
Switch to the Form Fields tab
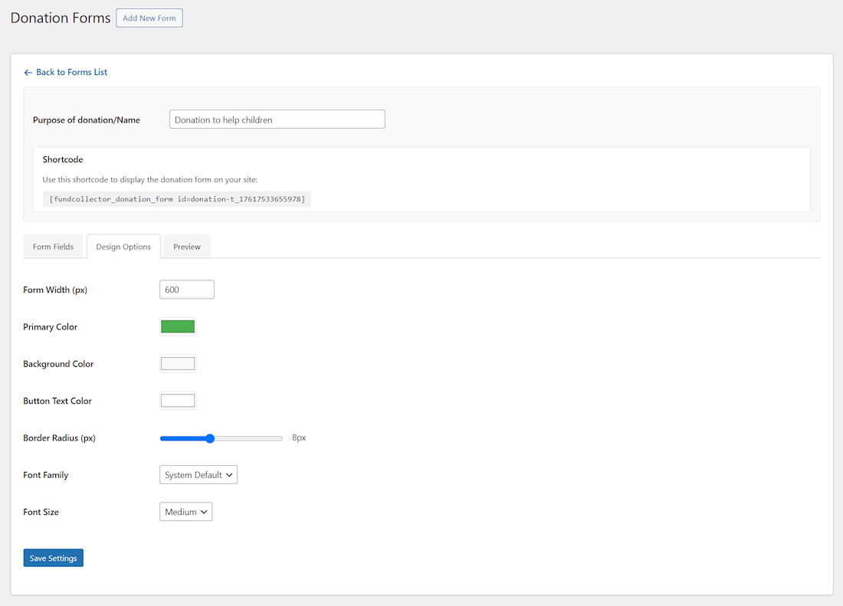point(53,246)
